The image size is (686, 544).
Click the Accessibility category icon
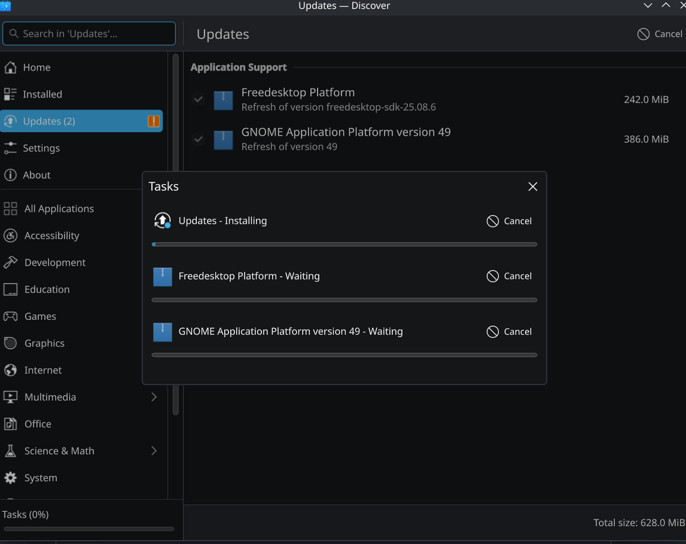[10, 236]
